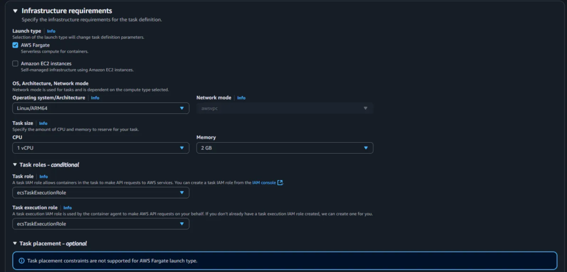Open the 1 vCPU CPU dropdown
The image size is (567, 272).
point(101,148)
